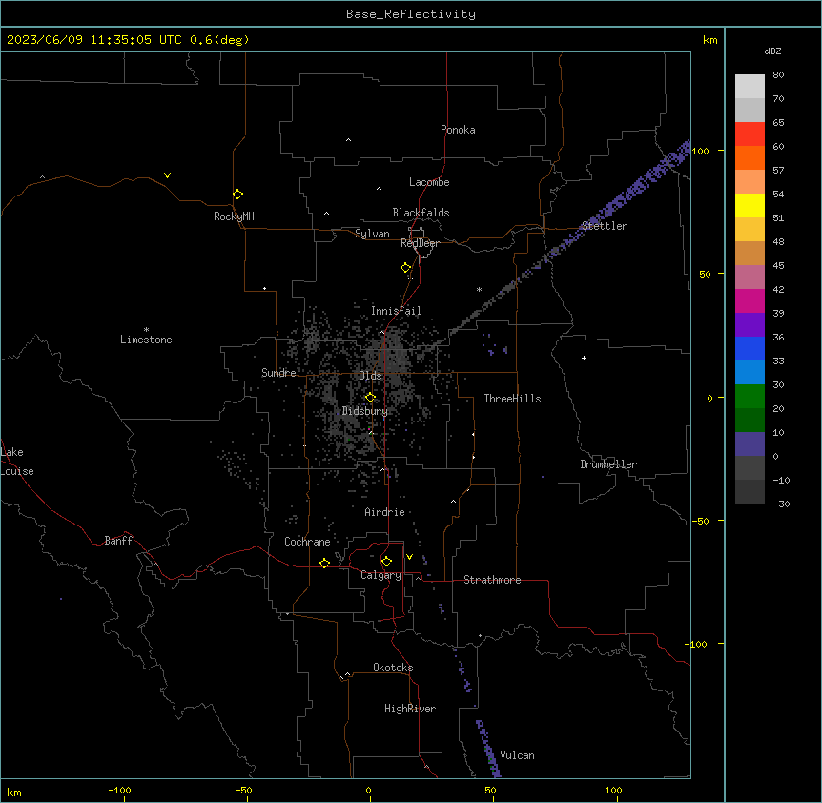Click the slate purple 0-10 dBZ swatch
Viewport: 822px width, 803px height.
(x=750, y=444)
